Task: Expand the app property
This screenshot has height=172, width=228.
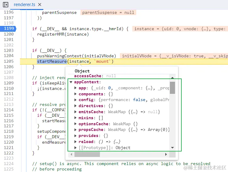Action: tap(75, 88)
